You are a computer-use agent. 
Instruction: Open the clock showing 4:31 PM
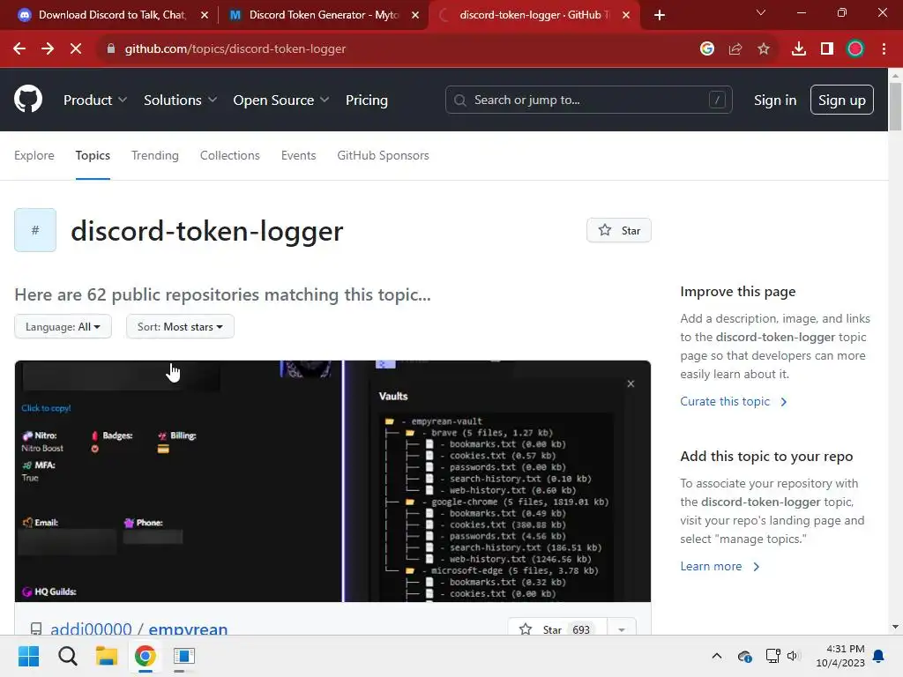click(840, 656)
